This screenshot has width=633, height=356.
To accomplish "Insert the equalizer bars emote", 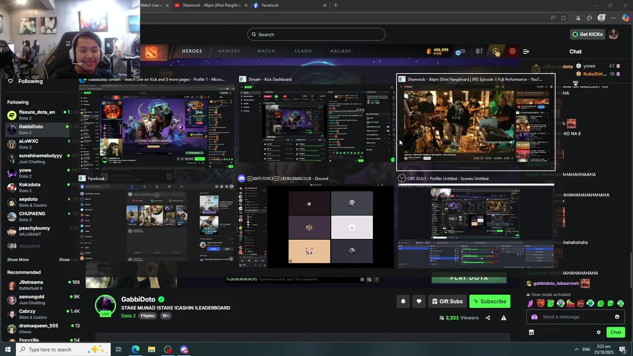I will point(570,303).
